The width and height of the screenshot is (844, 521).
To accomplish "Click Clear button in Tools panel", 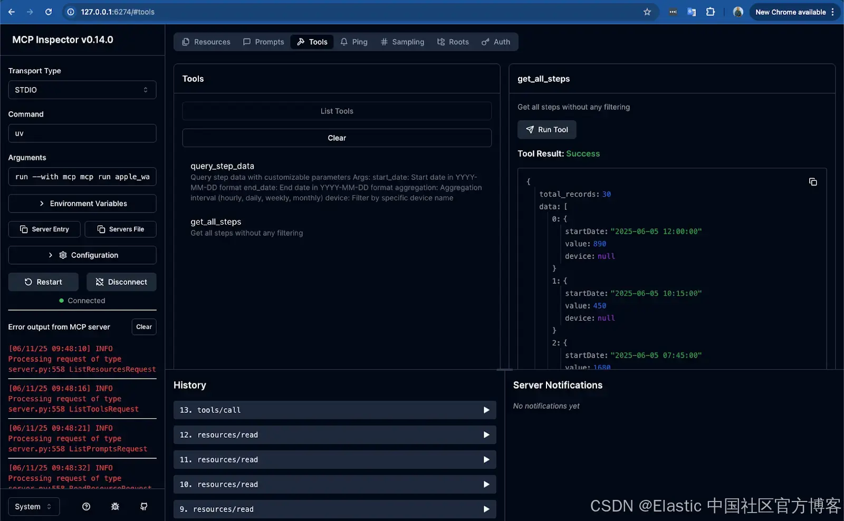I will point(337,138).
